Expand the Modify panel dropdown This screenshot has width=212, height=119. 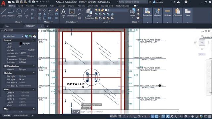[x=48, y=22]
